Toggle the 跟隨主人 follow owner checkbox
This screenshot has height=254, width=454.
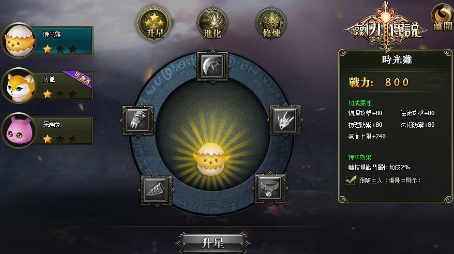coord(350,180)
